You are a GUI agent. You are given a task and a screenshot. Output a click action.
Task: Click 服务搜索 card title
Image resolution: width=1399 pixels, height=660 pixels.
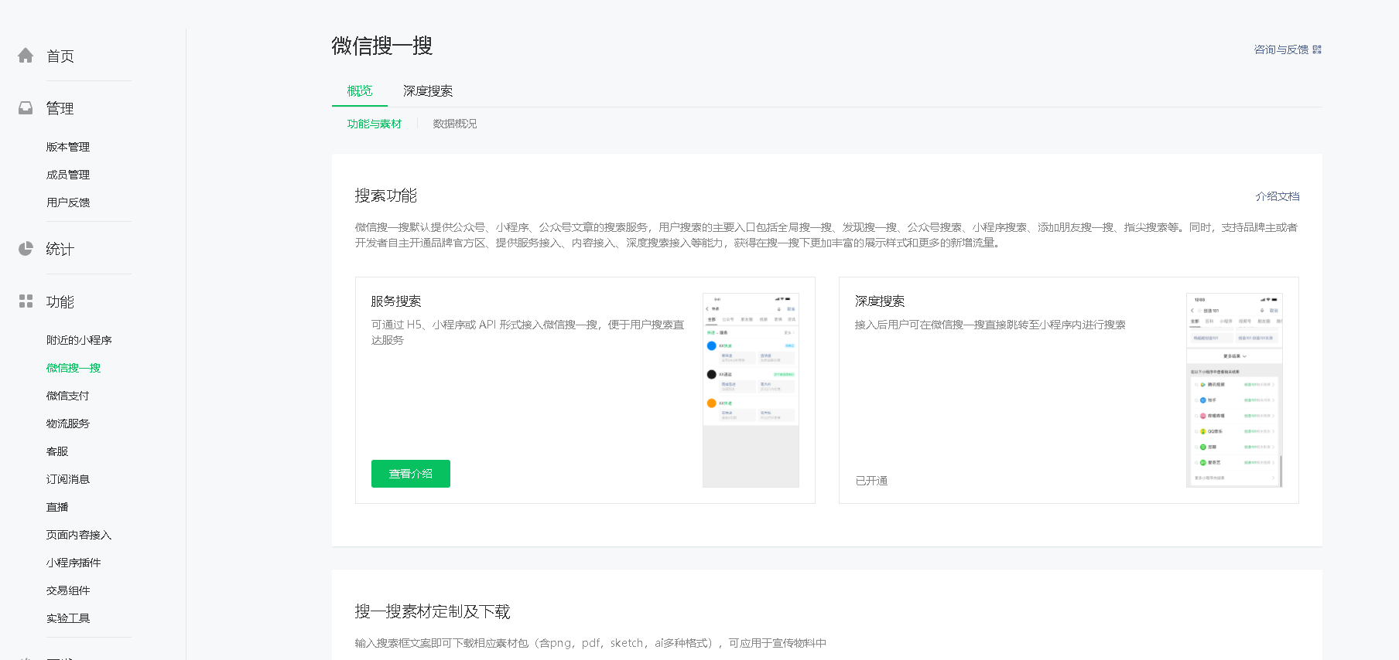click(x=396, y=301)
